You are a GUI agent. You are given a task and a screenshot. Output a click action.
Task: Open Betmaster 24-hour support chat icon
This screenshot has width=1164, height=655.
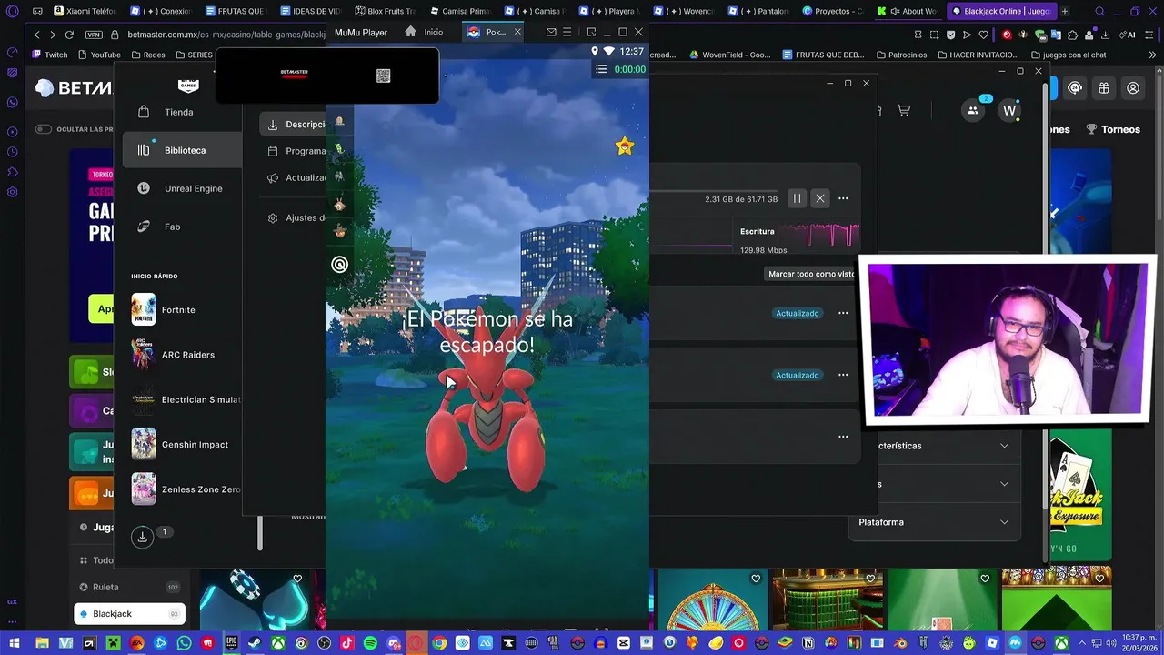point(1075,88)
